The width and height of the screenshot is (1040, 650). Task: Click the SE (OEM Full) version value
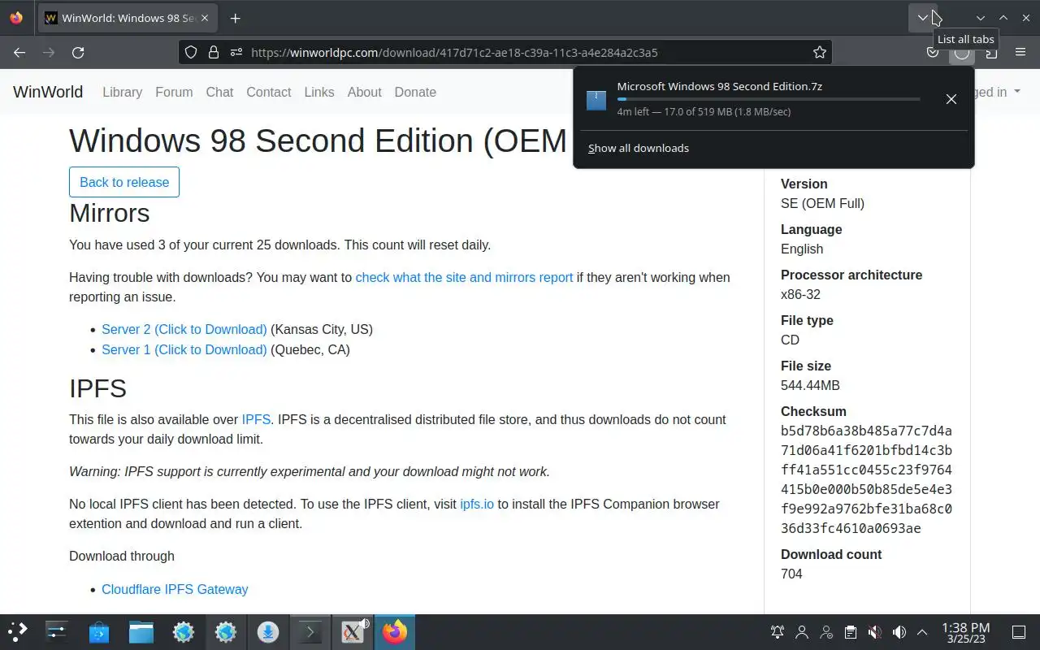pos(822,203)
